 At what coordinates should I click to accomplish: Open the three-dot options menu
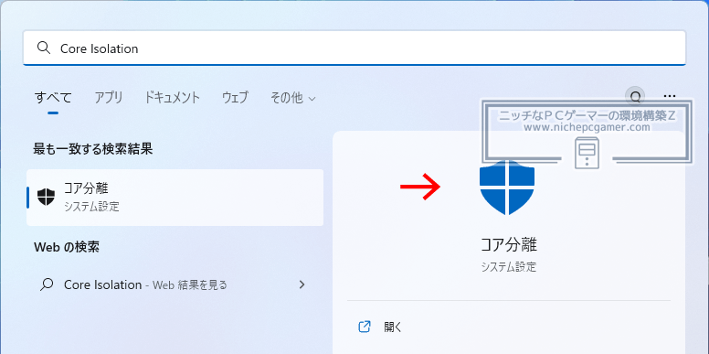coord(669,96)
